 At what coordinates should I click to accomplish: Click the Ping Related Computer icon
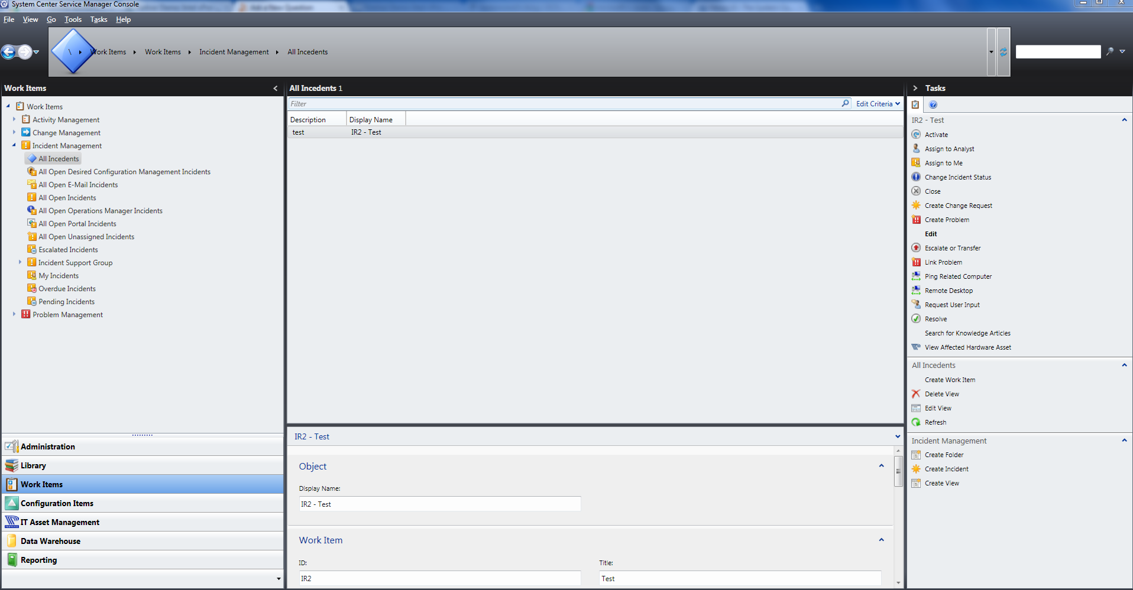click(x=916, y=276)
